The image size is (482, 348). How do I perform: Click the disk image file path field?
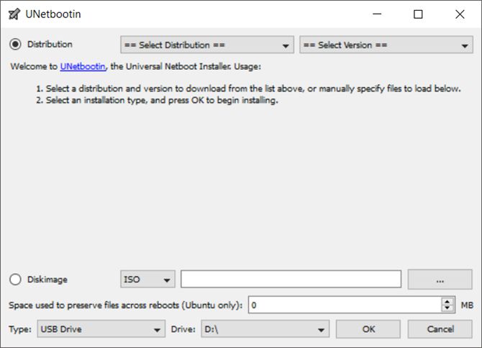pyautogui.click(x=291, y=280)
